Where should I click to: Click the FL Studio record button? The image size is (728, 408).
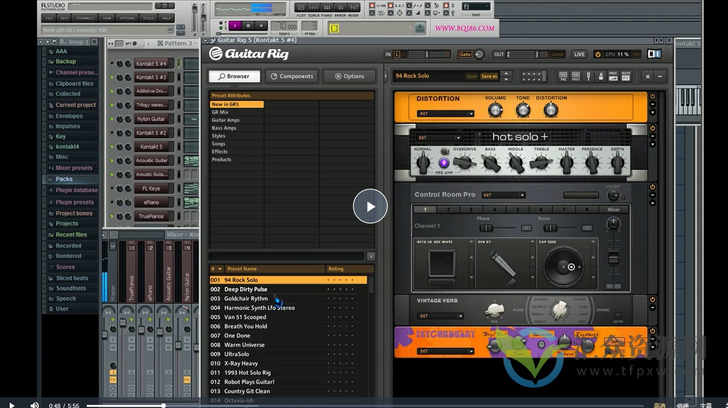click(261, 26)
